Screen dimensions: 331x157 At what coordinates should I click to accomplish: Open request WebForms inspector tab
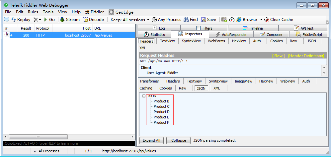coord(216,41)
